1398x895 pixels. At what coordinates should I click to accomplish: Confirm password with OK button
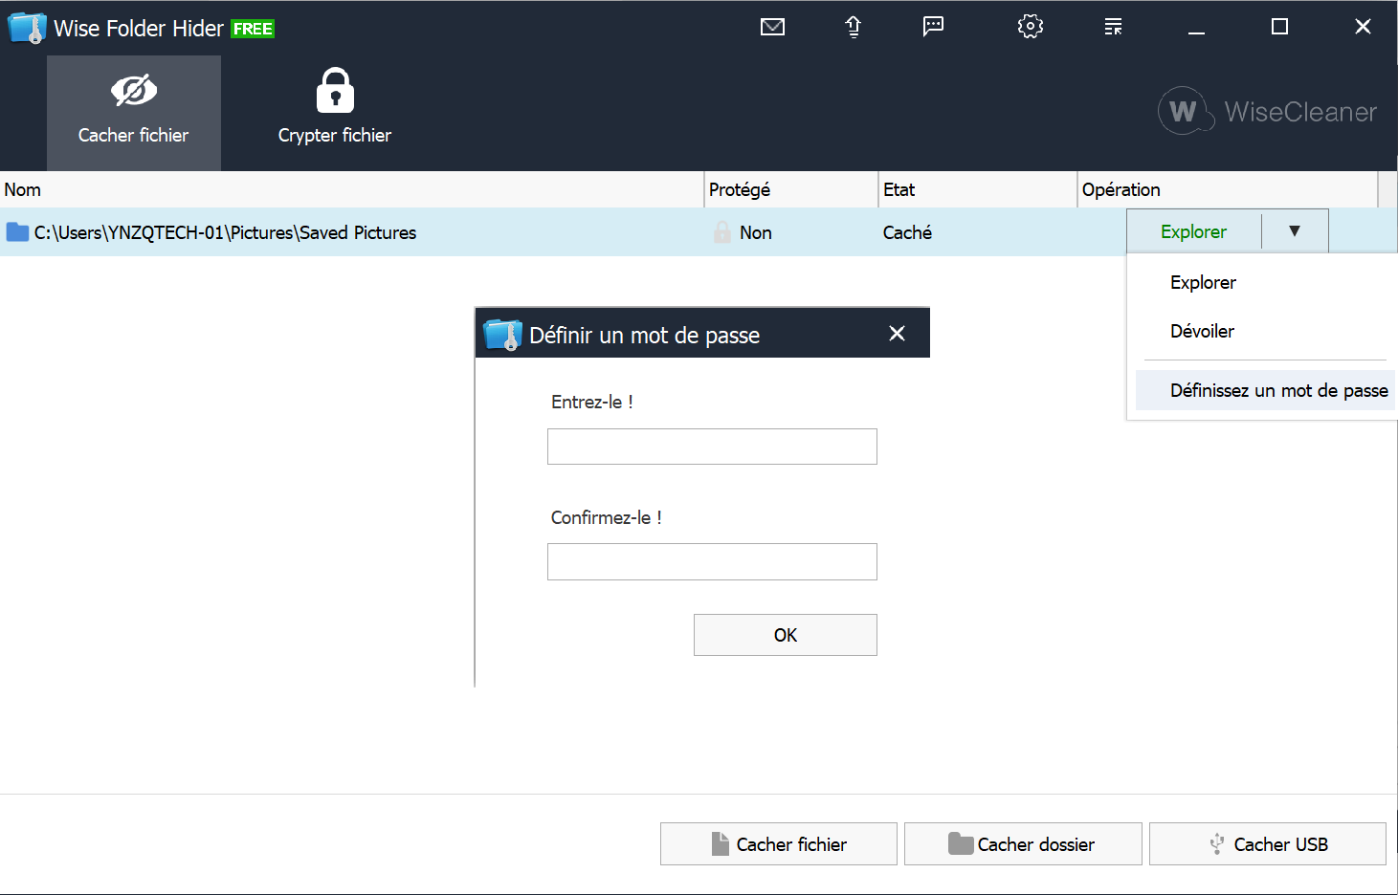786,635
